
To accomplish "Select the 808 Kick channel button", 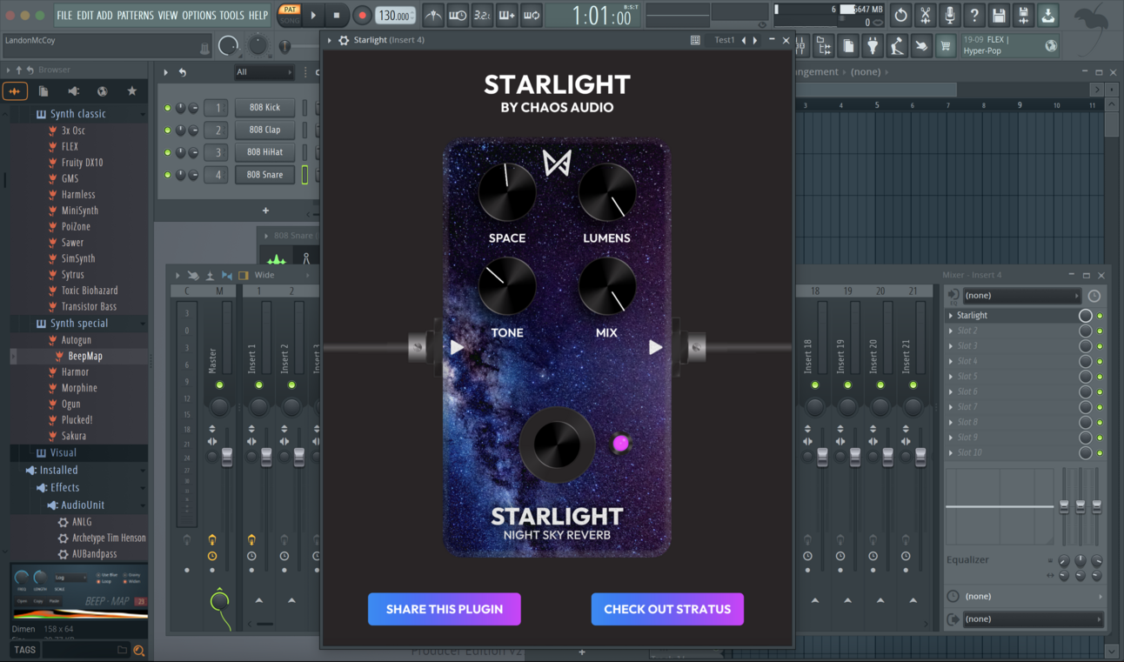I will click(264, 108).
